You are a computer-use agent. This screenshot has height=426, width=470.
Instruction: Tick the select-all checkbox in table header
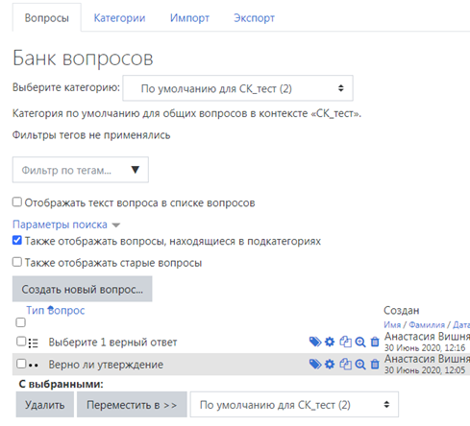[x=20, y=322]
